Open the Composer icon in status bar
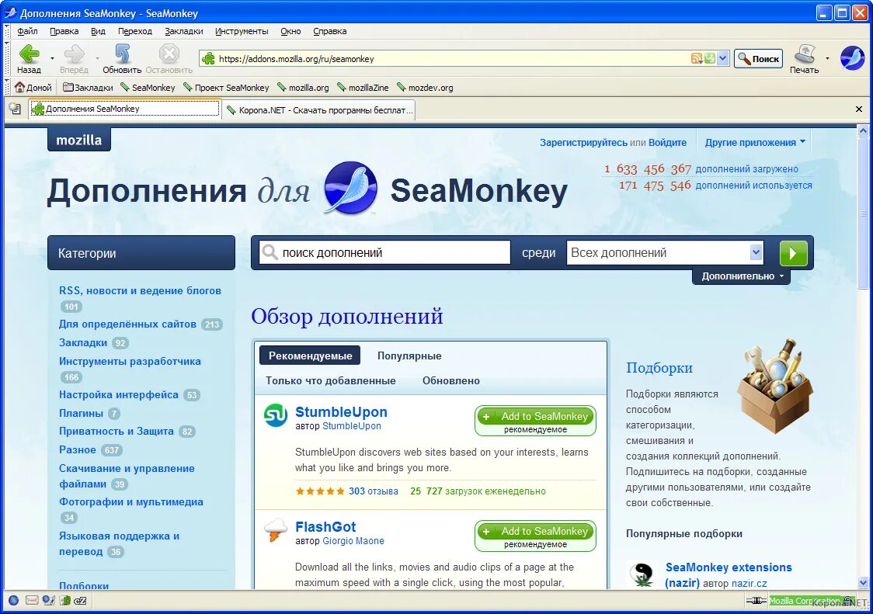The width and height of the screenshot is (873, 614). [x=48, y=600]
